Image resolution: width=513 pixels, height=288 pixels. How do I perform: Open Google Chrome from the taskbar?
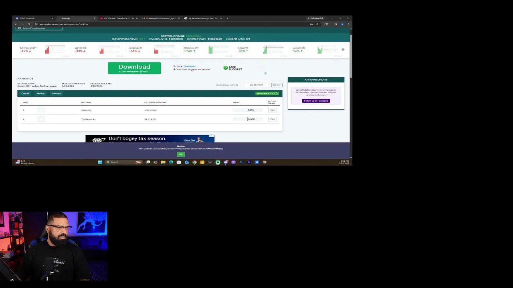[194, 162]
